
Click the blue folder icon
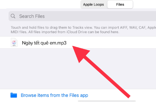point(14,95)
